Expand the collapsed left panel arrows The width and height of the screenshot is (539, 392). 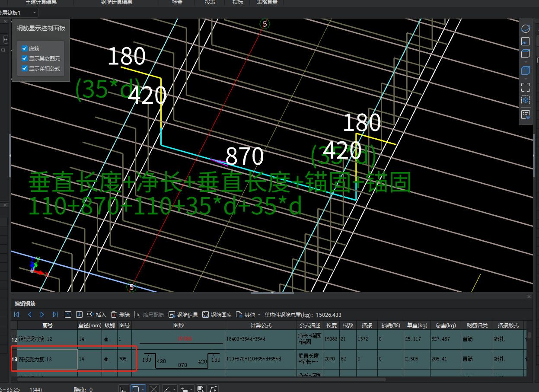click(6, 39)
